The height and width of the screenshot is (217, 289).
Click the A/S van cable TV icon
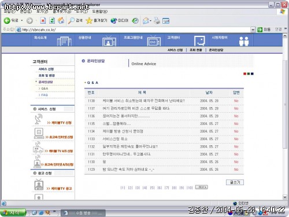[x=38, y=148]
